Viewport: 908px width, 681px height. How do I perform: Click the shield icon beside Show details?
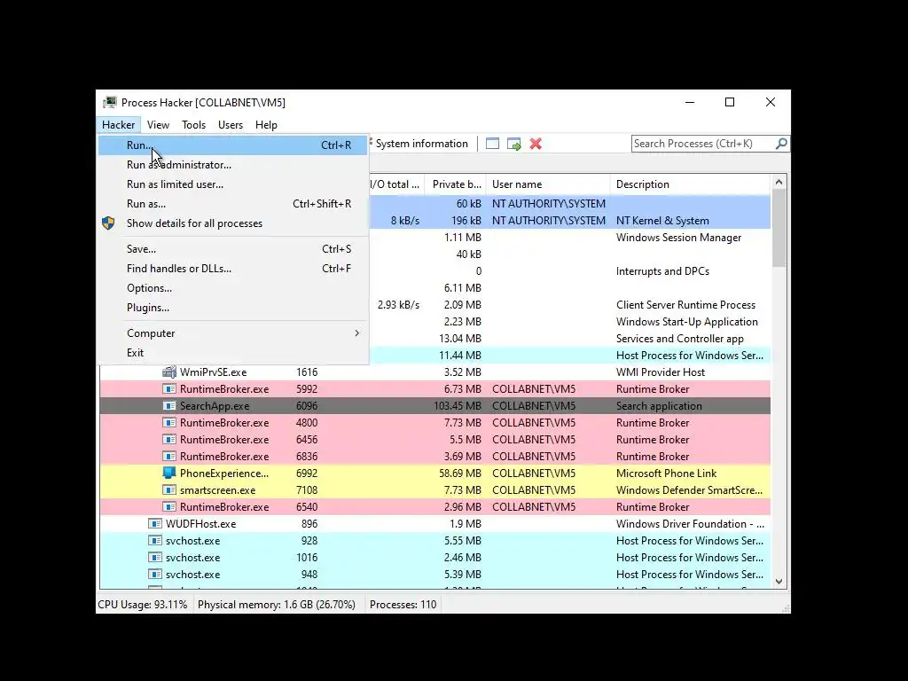(108, 223)
